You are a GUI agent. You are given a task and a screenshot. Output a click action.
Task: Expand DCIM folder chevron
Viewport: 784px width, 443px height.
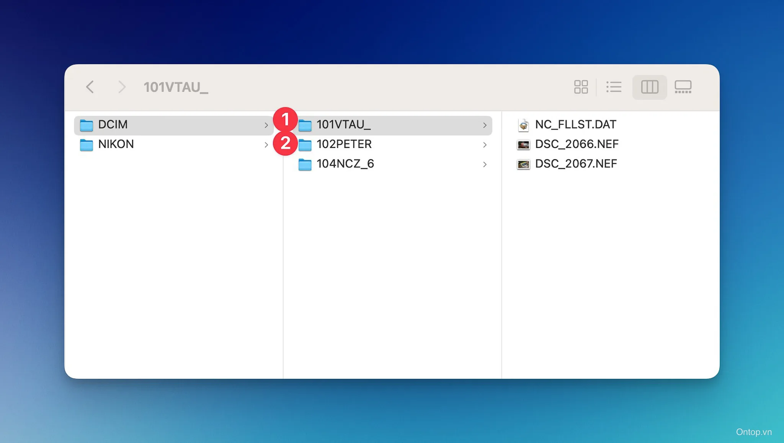coord(266,125)
